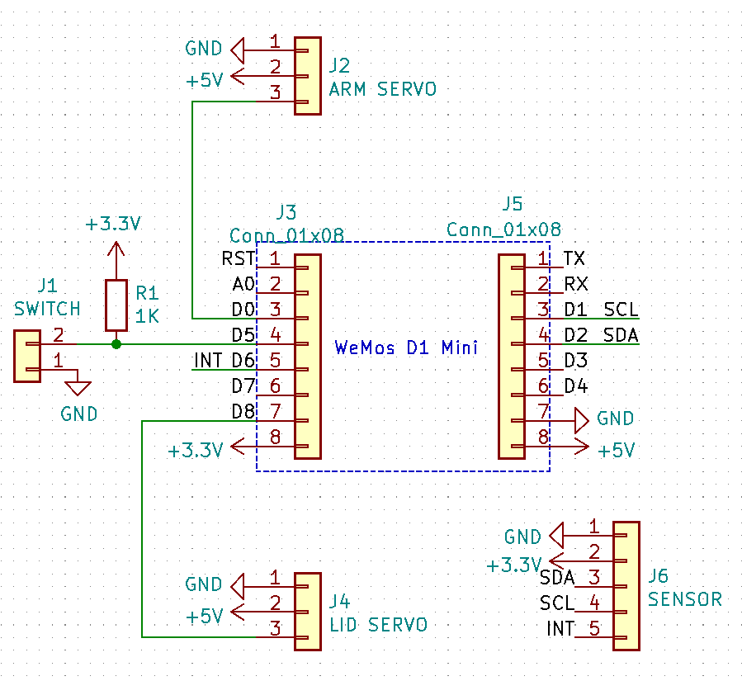Click the 'INT' net label beside D6
The height and width of the screenshot is (681, 742).
click(x=208, y=361)
